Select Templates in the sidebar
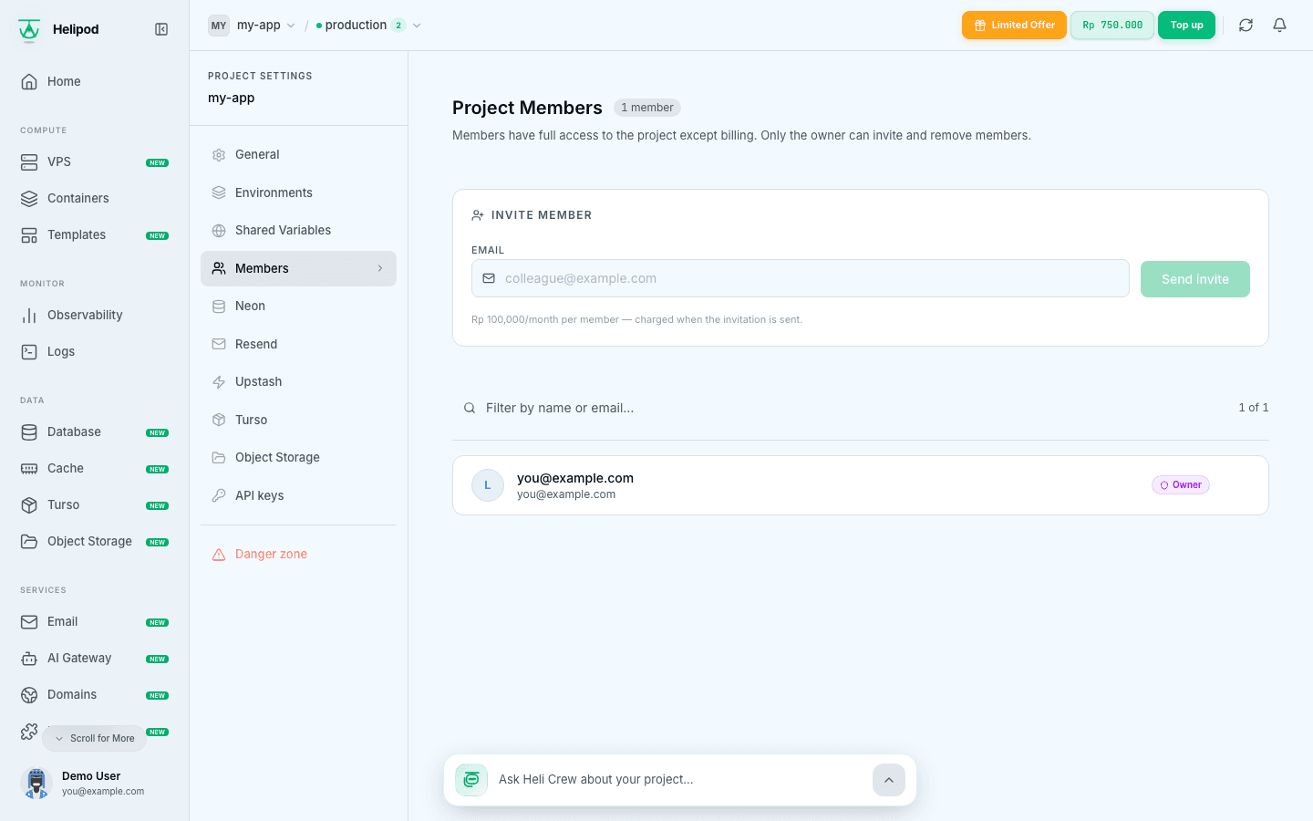The image size is (1313, 821). [x=94, y=234]
